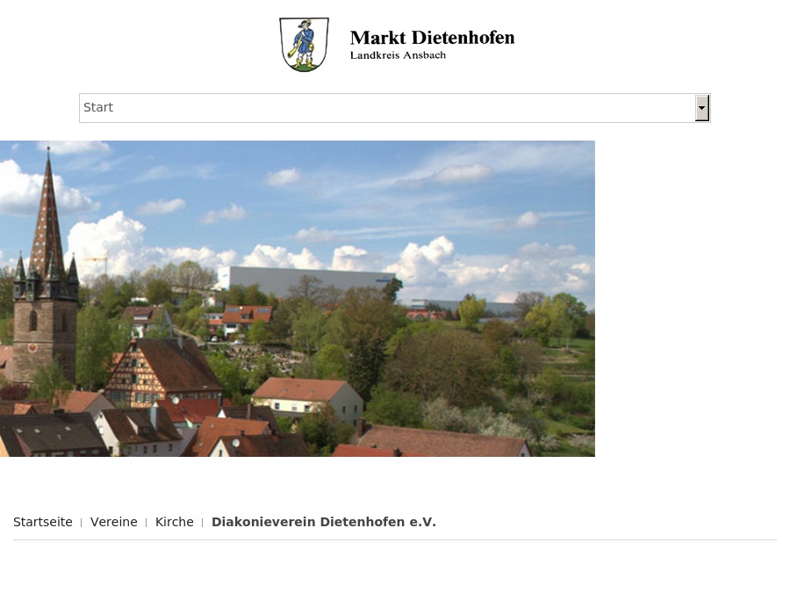Click the breadcrumb separator after Startseite
The image size is (790, 615).
coord(81,522)
